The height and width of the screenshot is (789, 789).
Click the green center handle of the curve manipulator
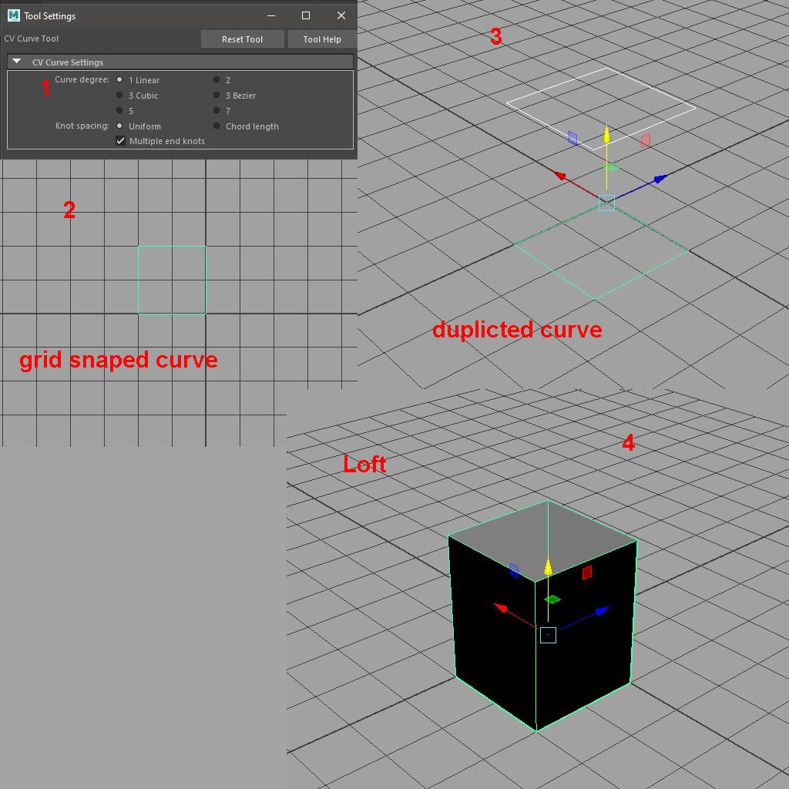coord(611,166)
